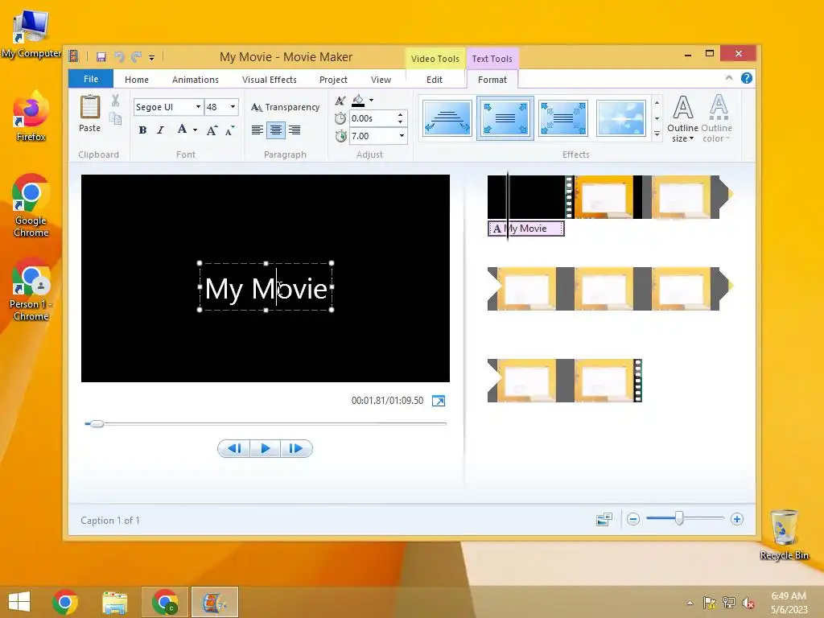Click the Paste clipboard icon

(x=90, y=113)
